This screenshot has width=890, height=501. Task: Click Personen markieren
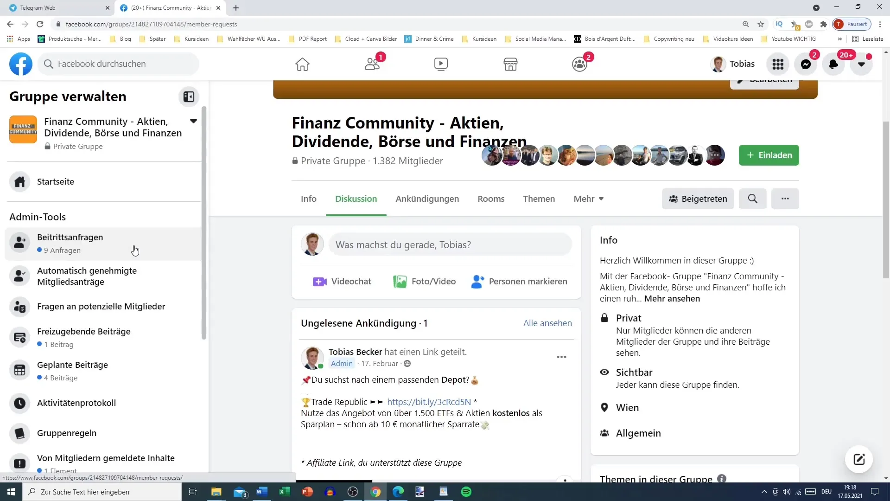coord(519,281)
